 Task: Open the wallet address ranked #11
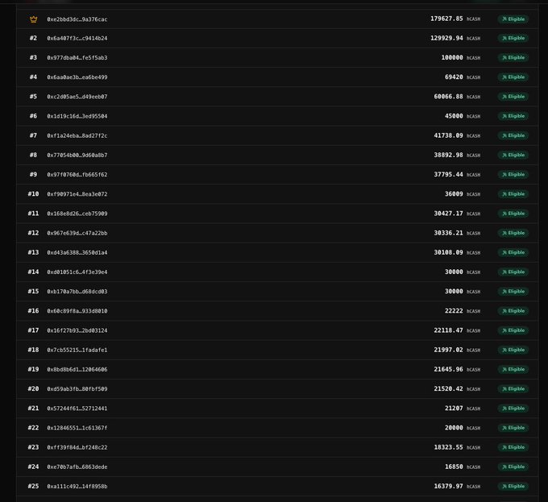tap(77, 214)
